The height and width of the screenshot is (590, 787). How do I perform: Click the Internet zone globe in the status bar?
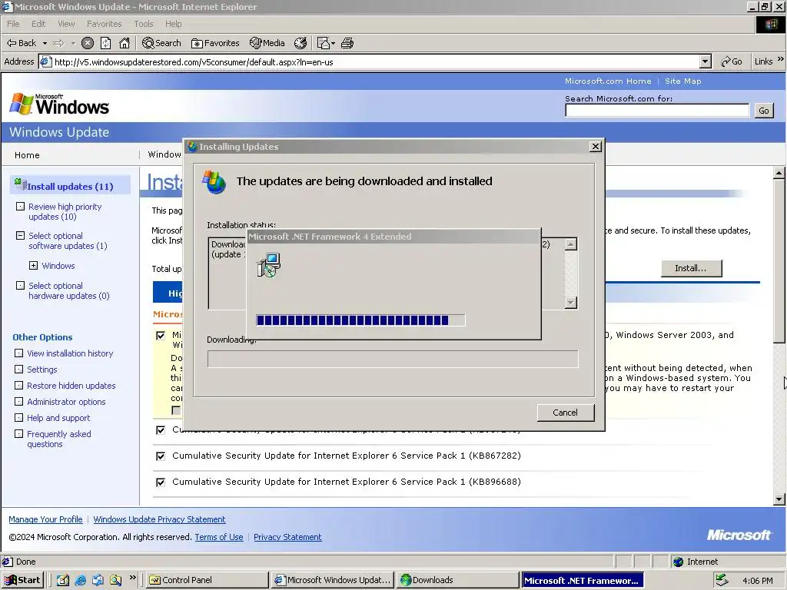(x=678, y=562)
